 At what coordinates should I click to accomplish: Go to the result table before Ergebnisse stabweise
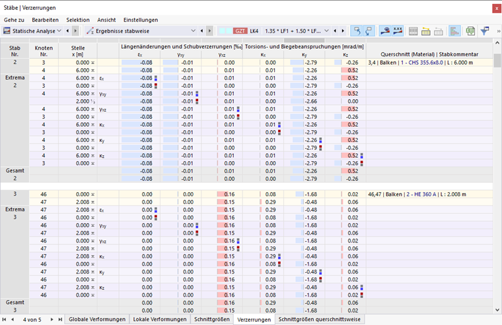(201, 31)
